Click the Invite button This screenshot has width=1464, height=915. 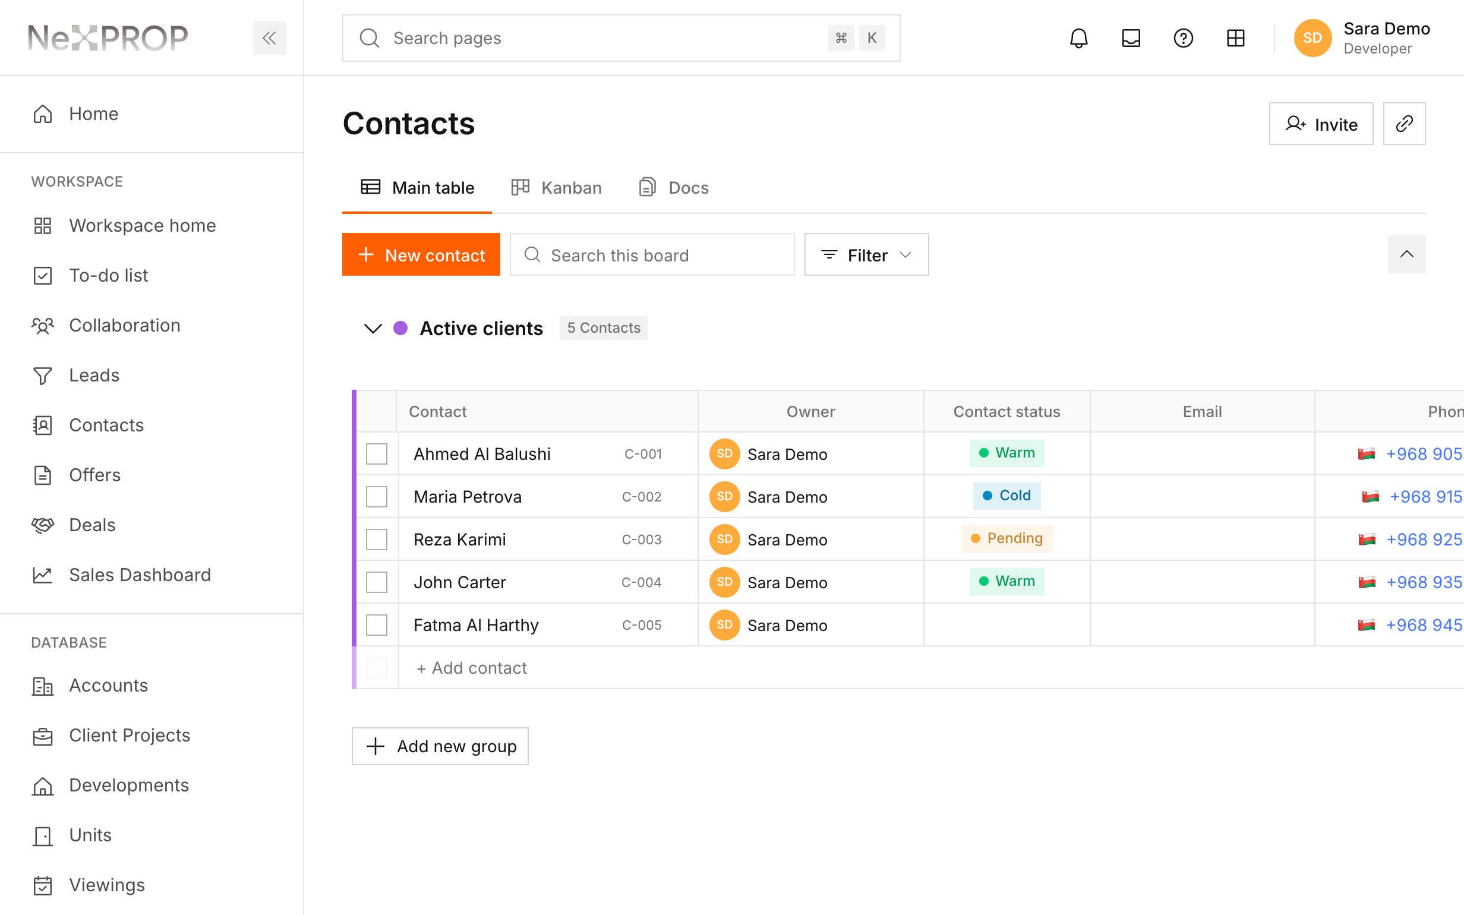pyautogui.click(x=1321, y=124)
